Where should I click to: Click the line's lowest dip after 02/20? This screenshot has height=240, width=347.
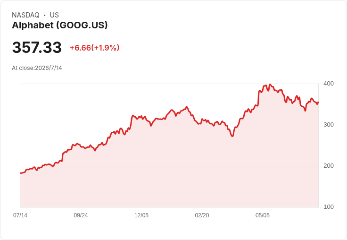pos(232,136)
